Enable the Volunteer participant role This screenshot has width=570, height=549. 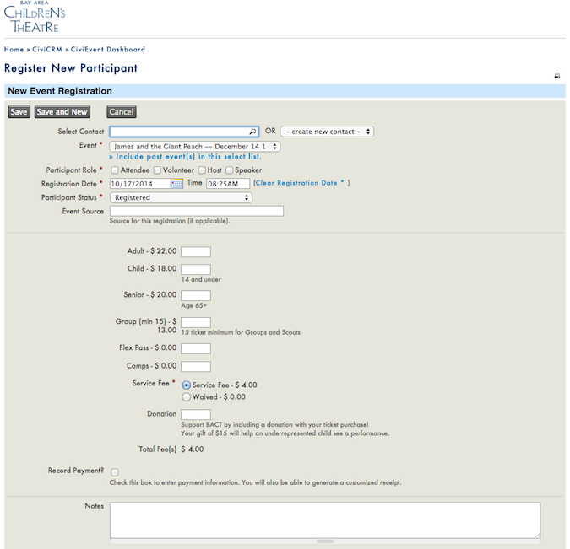(x=157, y=170)
